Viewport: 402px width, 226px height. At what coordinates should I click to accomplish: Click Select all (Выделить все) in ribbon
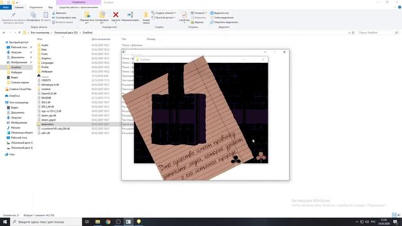[x=219, y=13]
